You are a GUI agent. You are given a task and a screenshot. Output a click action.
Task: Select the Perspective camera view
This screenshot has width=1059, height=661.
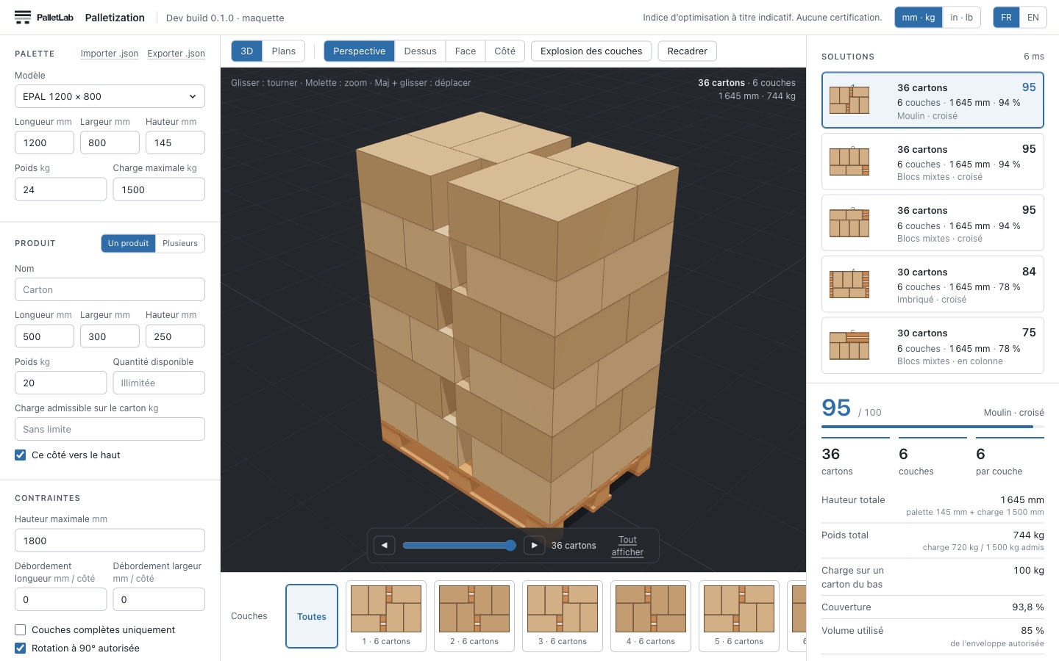[x=359, y=51]
